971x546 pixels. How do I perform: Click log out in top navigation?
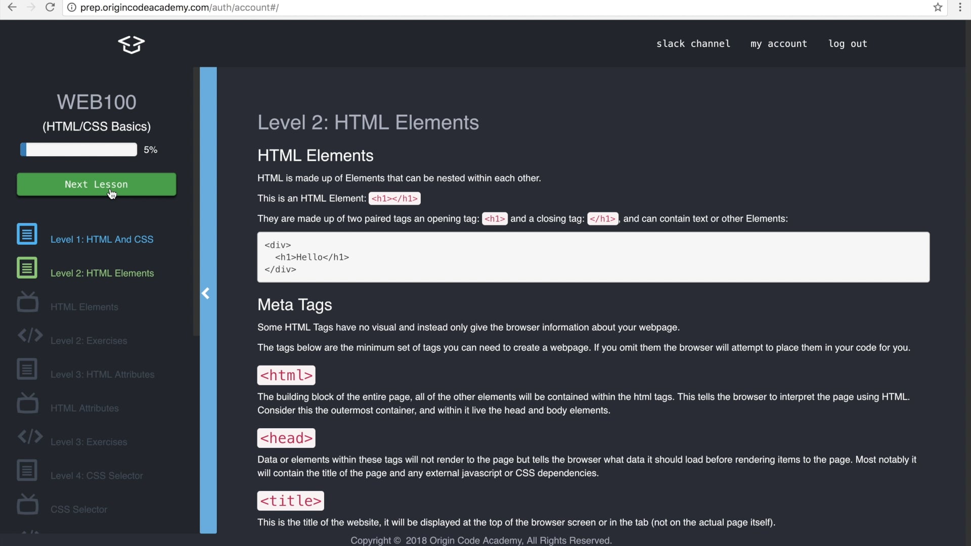coord(848,44)
